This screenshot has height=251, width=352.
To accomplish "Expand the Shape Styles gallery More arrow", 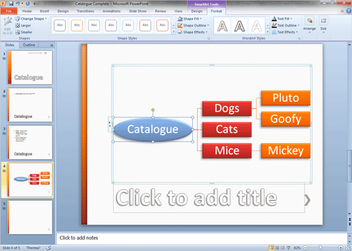I will 173,32.
